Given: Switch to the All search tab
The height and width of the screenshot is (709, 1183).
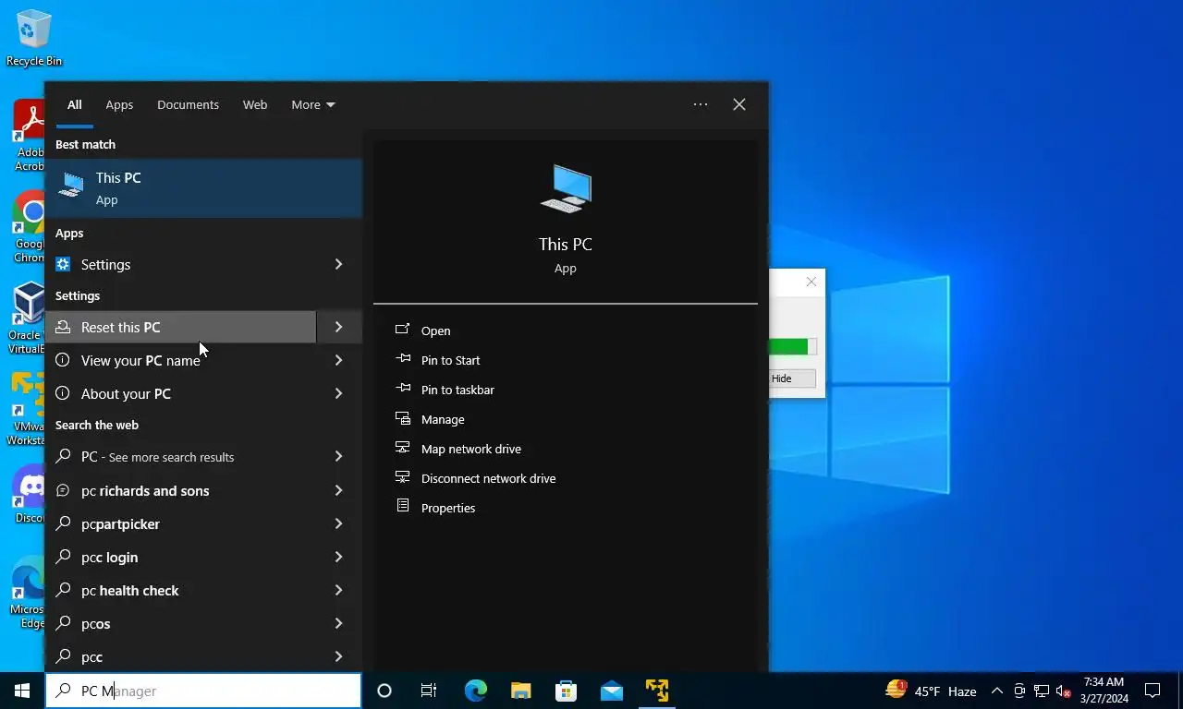Looking at the screenshot, I should [74, 104].
